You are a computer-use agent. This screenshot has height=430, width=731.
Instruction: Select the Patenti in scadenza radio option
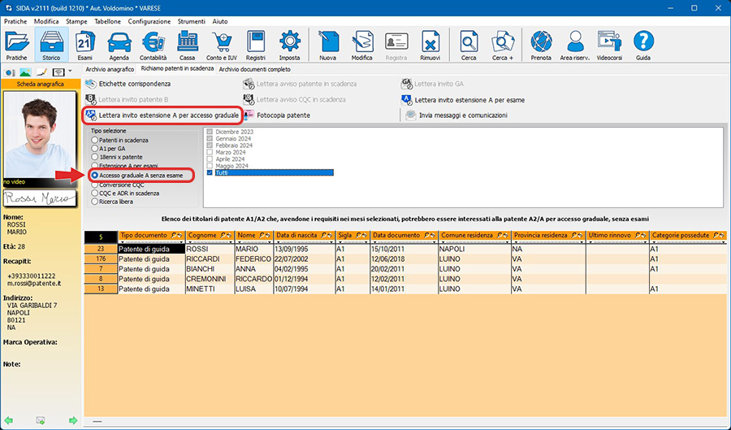coord(94,140)
